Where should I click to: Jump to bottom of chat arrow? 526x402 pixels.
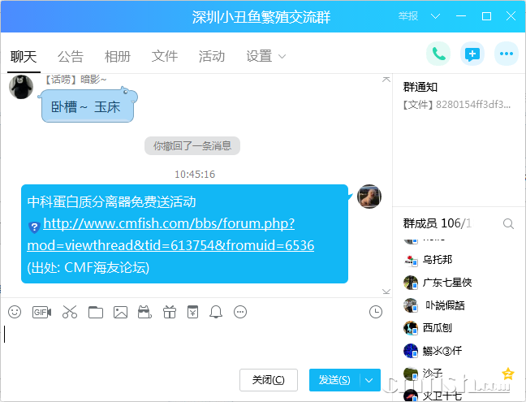[x=386, y=292]
